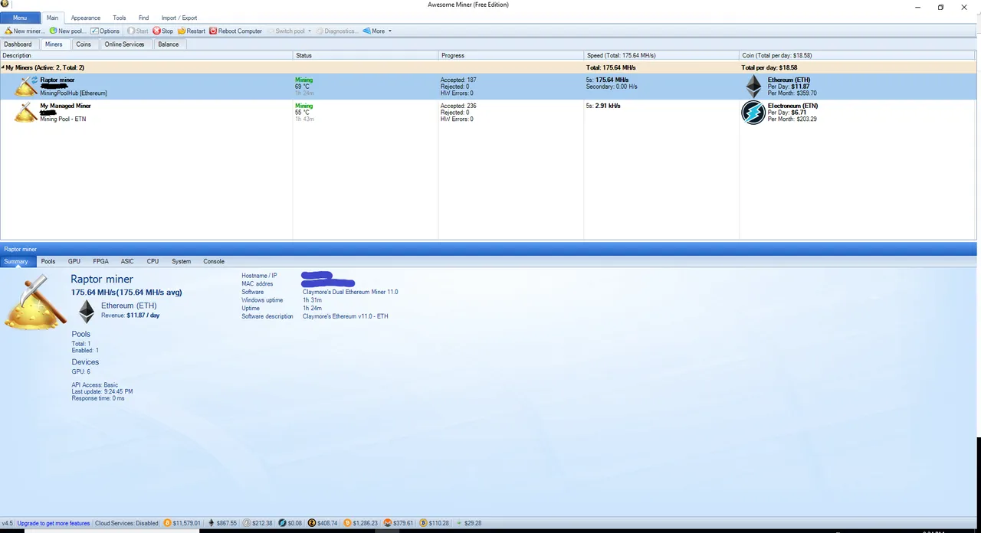
Task: Sort by the Description column header
Action: click(x=146, y=56)
